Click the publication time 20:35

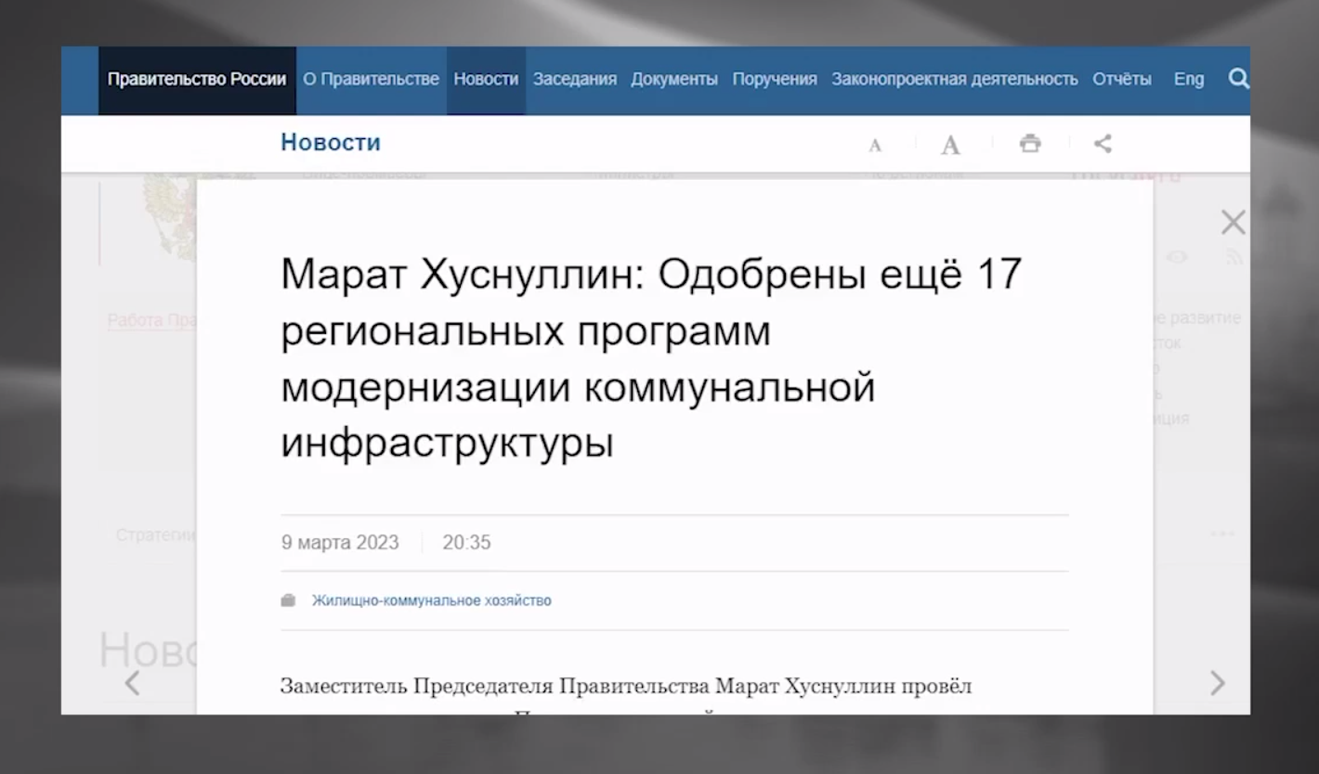pyautogui.click(x=466, y=543)
